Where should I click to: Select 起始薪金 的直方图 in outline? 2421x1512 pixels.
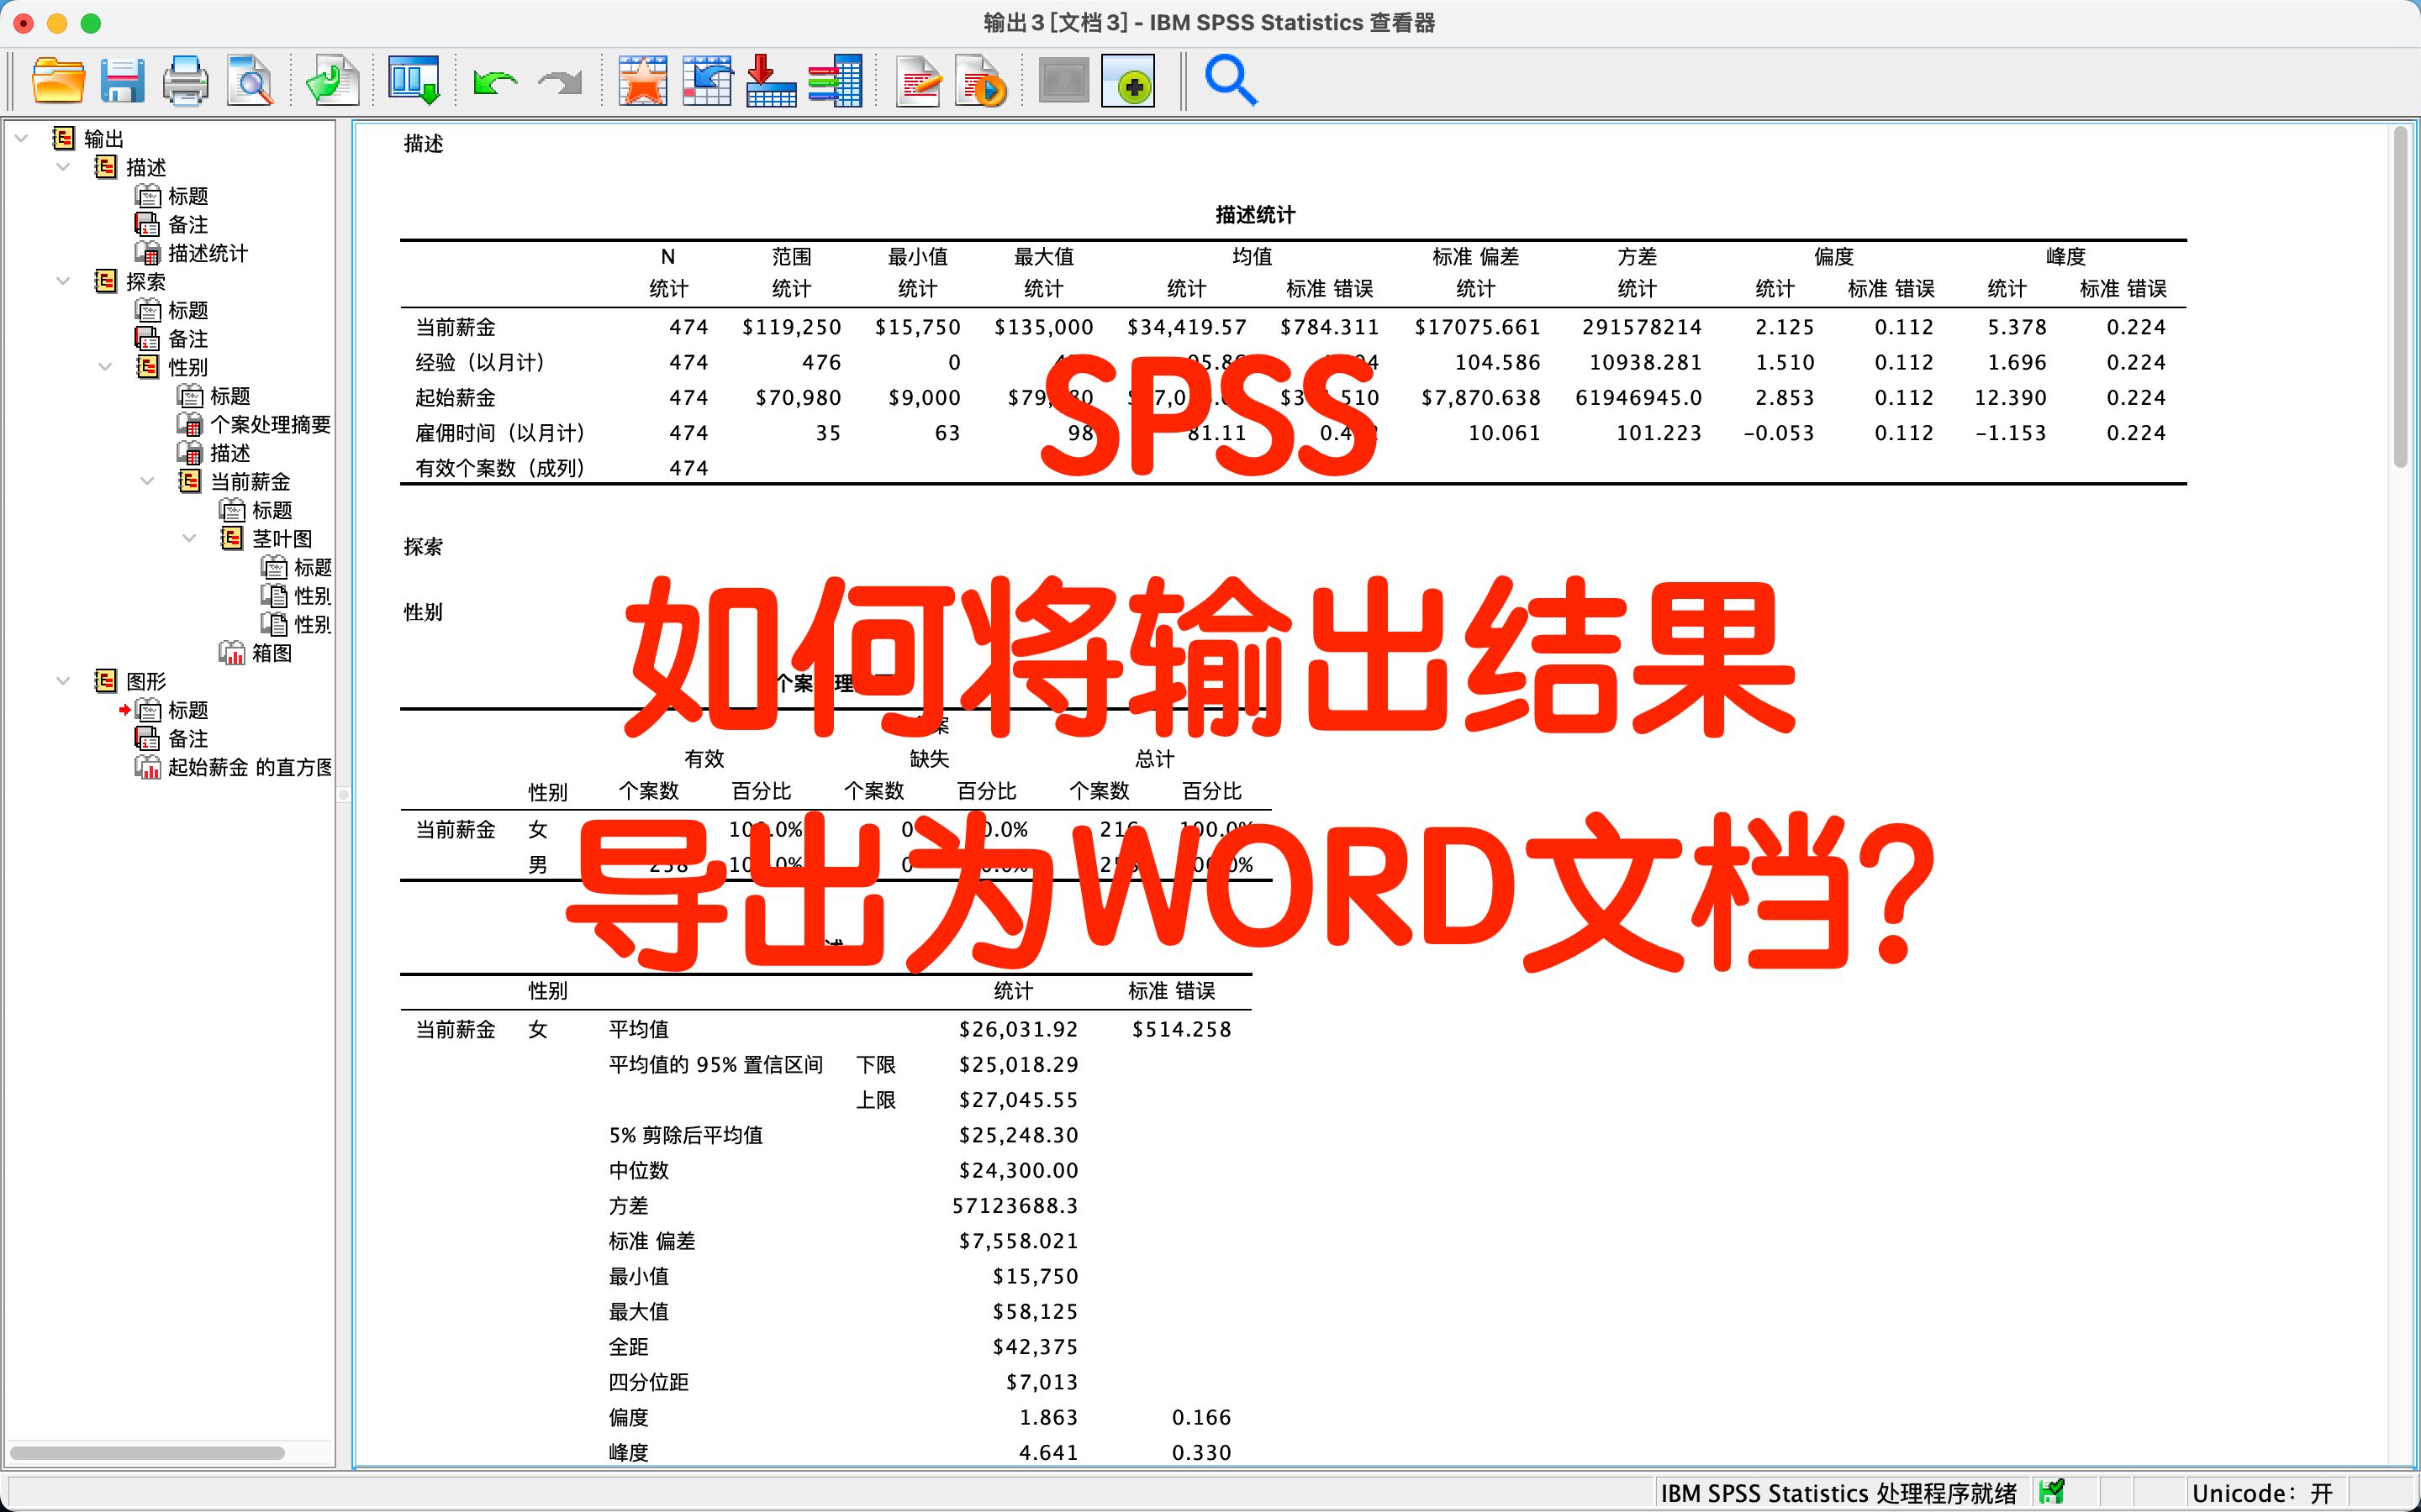tap(234, 767)
